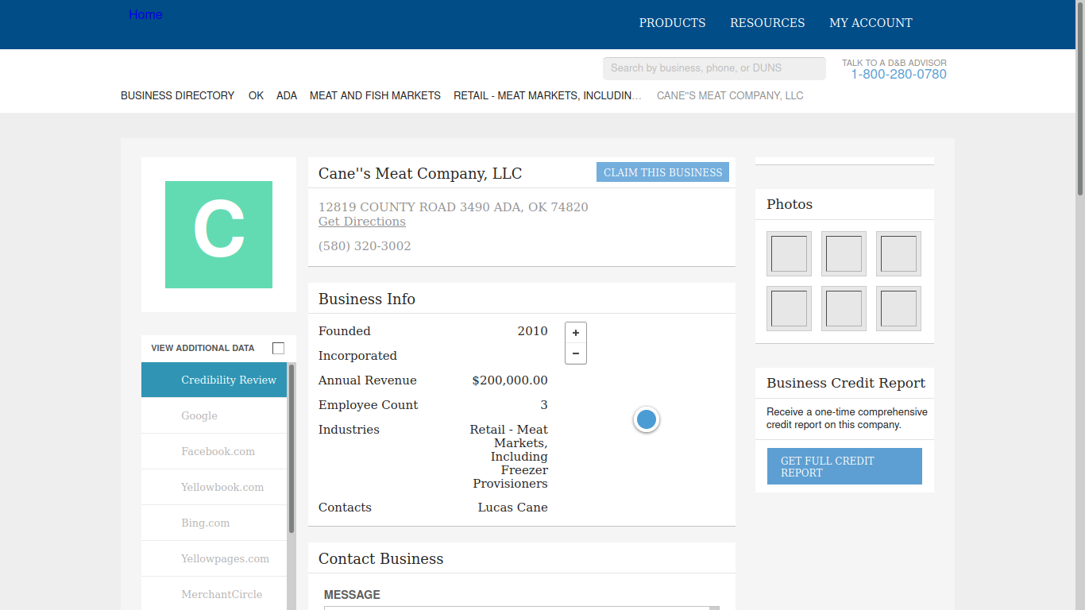Open first photo thumbnail in top row

[x=789, y=254]
